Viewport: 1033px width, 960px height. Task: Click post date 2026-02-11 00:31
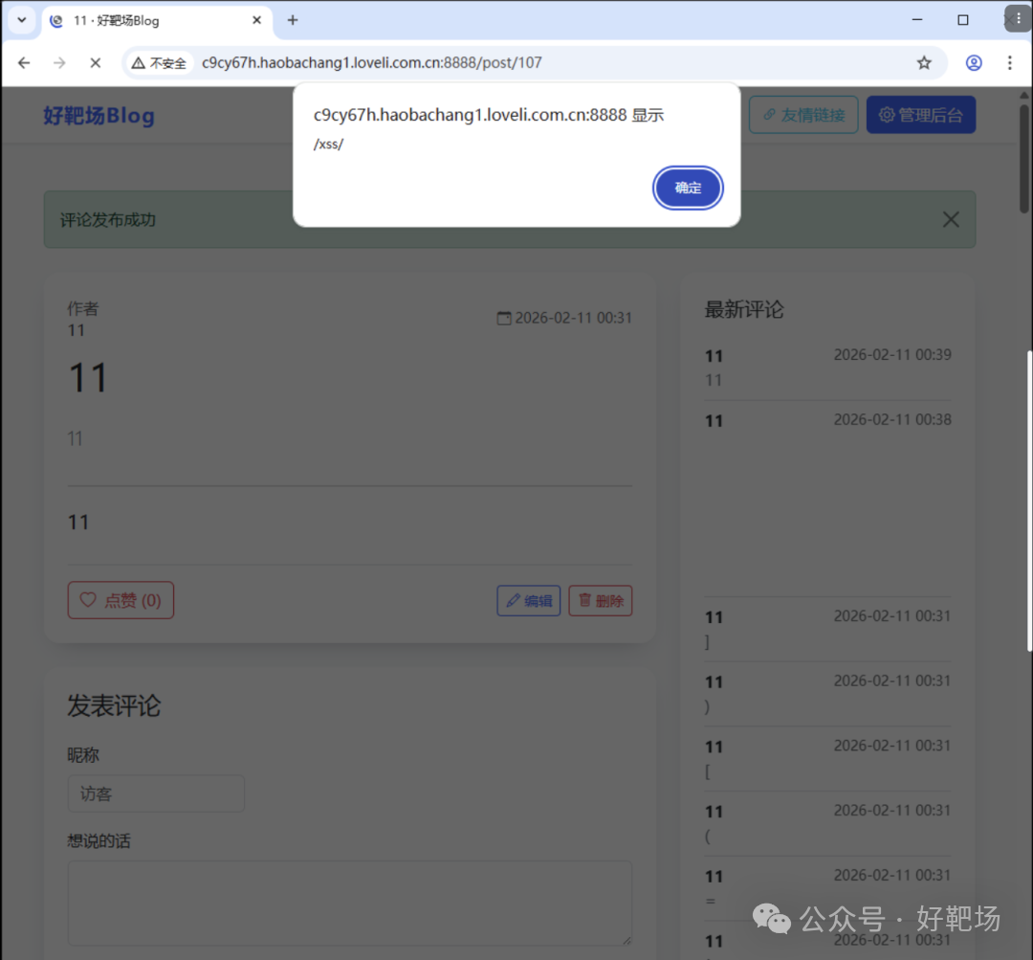(573, 318)
